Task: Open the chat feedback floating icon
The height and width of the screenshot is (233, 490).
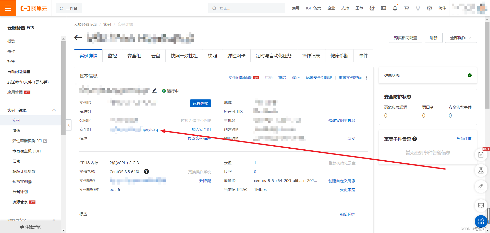Action: coord(481,205)
